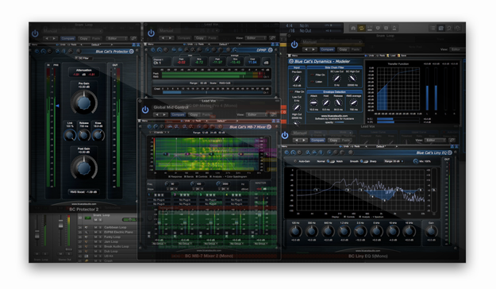The width and height of the screenshot is (496, 289).
Task: Click the link icon in the MB-7 Mixer header
Action: click(x=274, y=114)
